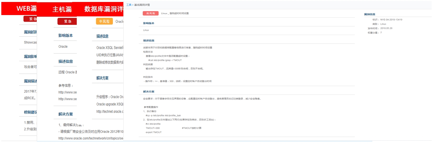Select the 检测方法 line
433x144 pixels.
pyautogui.click(x=148, y=52)
